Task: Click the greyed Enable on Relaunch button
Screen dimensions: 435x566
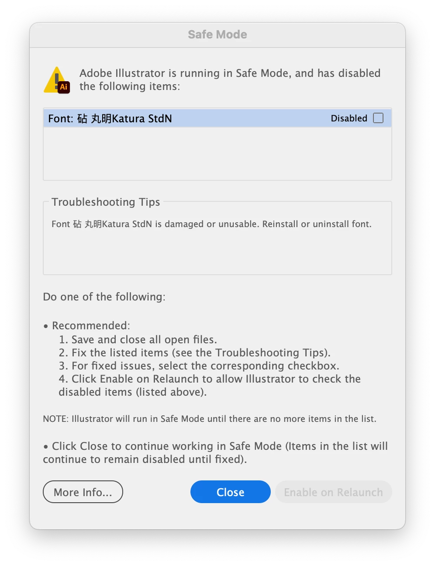Action: (x=333, y=492)
